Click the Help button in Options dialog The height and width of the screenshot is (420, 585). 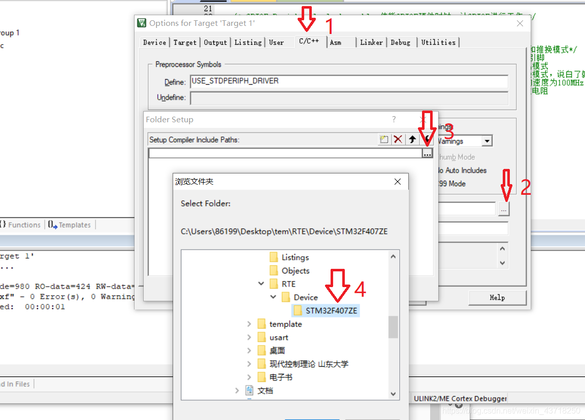[497, 298]
